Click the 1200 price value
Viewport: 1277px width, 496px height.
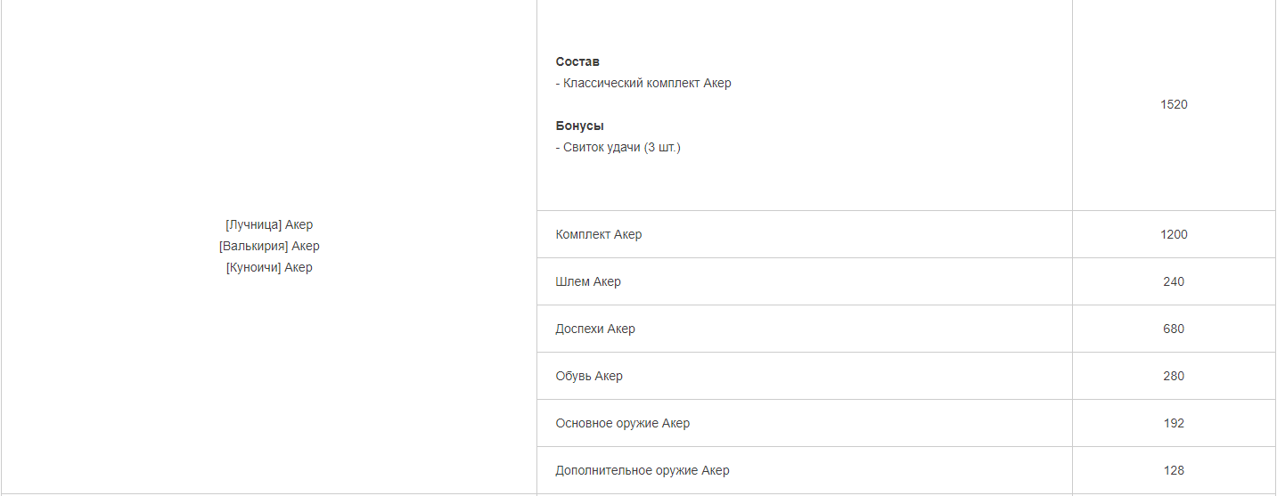point(1174,234)
